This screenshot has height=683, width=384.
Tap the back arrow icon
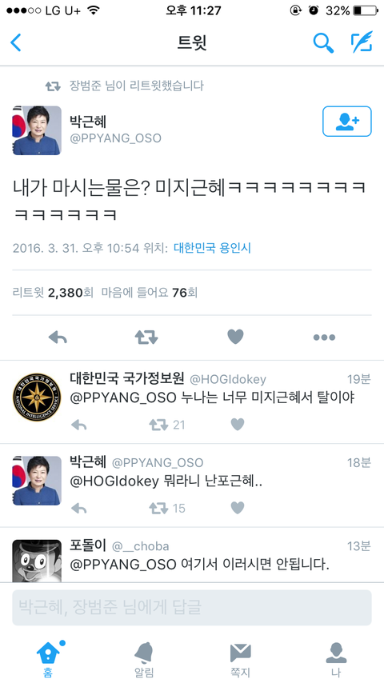(16, 42)
